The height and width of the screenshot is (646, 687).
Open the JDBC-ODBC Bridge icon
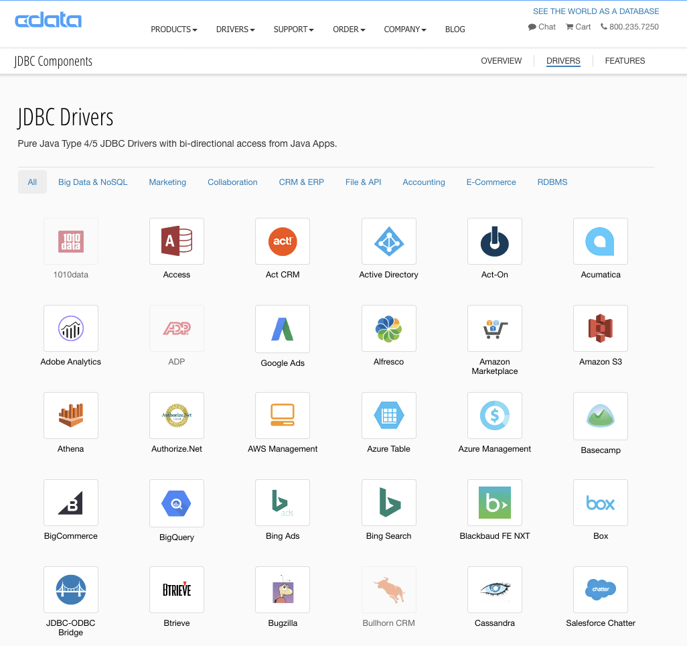coord(71,590)
